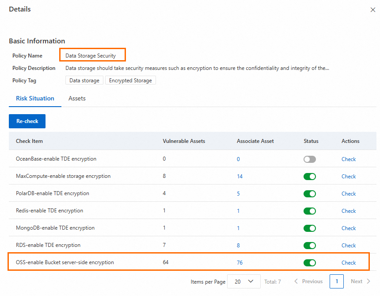Open associate asset count 76 for OSS
Viewport: 380px width, 296px height.
pos(240,263)
